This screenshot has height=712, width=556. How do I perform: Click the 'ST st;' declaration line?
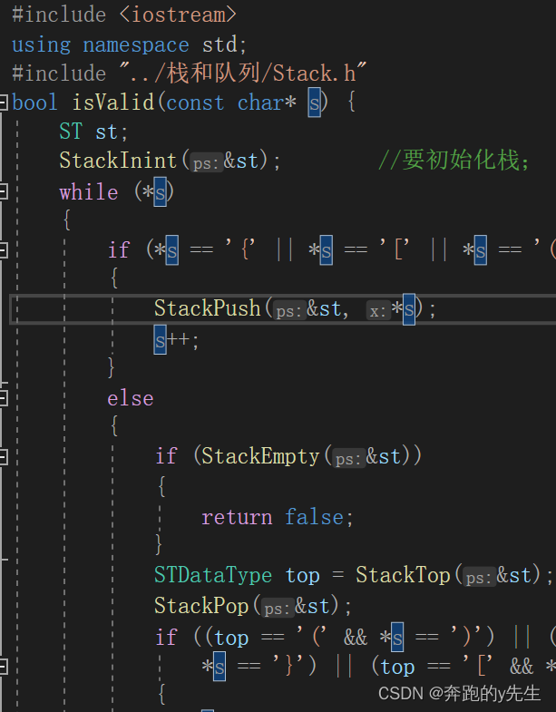[x=93, y=132]
